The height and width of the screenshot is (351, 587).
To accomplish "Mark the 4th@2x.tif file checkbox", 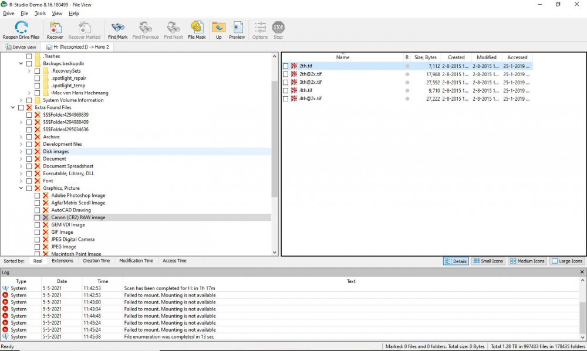I will click(x=286, y=98).
